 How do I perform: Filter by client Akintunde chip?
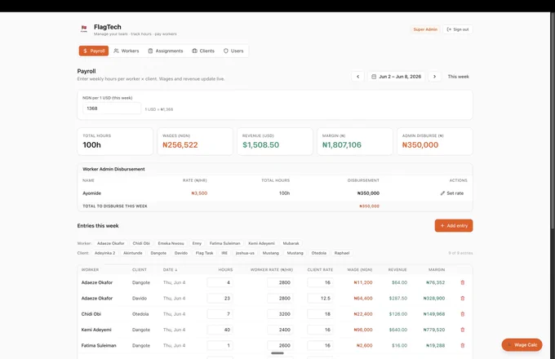[x=133, y=253]
